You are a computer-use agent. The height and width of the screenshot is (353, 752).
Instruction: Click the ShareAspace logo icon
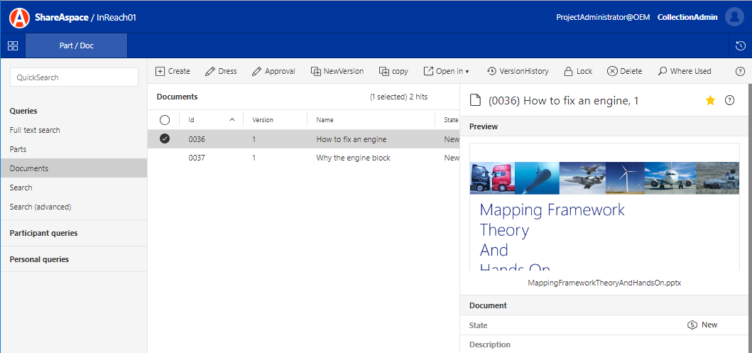19,17
